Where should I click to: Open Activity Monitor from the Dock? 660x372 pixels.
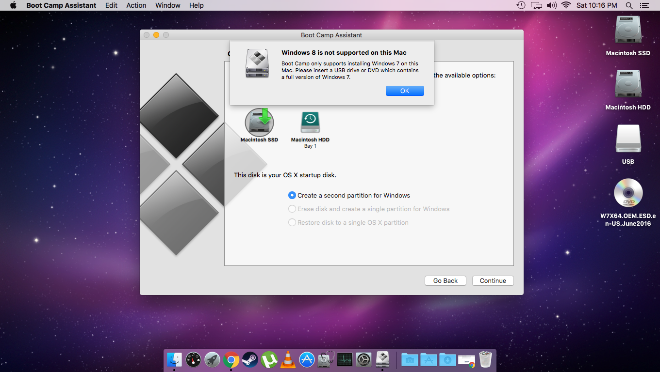pos(345,359)
